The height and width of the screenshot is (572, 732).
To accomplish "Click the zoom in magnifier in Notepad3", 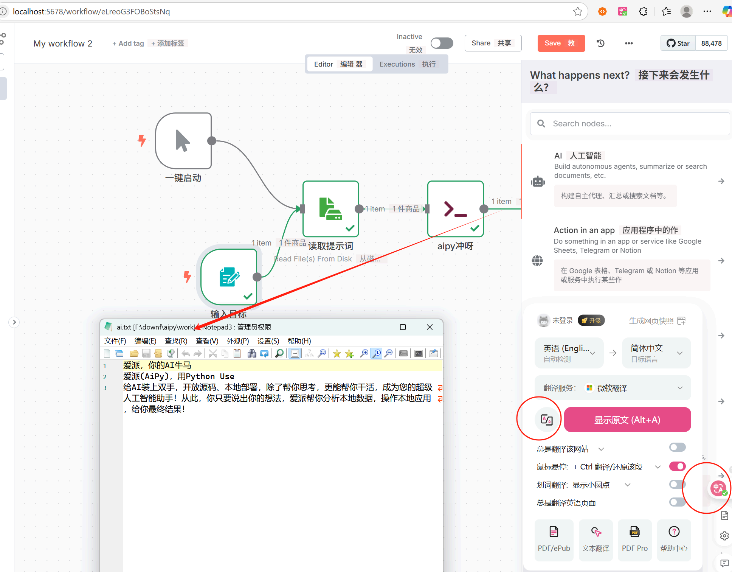I will (x=364, y=353).
